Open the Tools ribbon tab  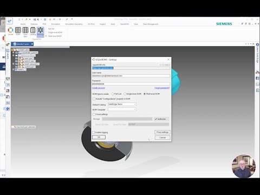(113, 24)
